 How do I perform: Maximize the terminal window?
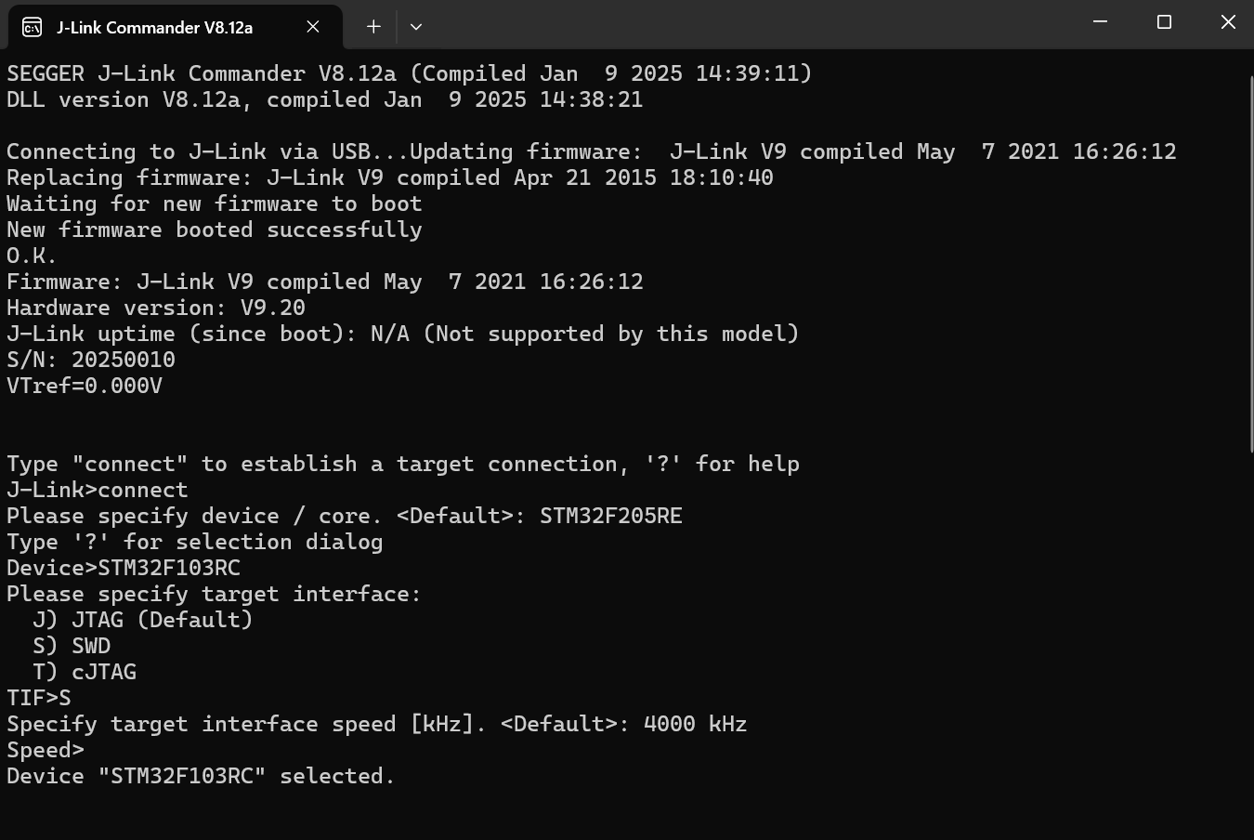(x=1164, y=22)
